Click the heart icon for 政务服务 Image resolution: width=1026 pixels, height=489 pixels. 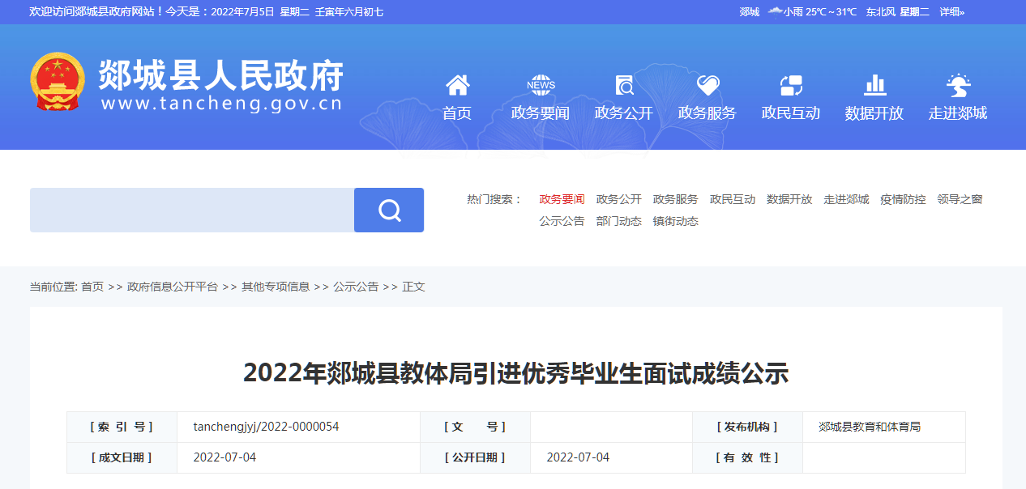coord(708,85)
